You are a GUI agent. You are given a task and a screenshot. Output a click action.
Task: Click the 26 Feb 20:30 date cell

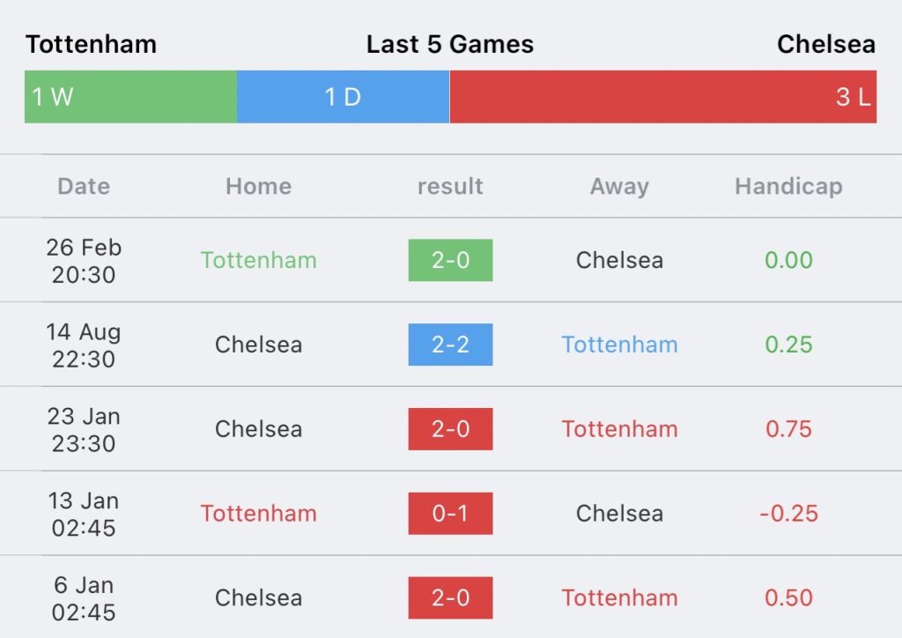84,260
